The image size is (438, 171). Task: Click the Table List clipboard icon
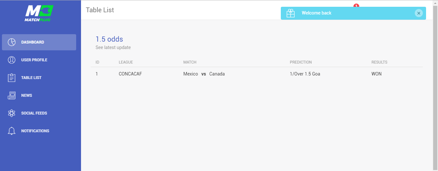click(x=12, y=78)
